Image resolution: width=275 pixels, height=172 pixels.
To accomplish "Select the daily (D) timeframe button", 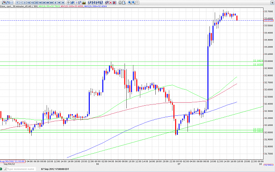I will tap(55, 3).
